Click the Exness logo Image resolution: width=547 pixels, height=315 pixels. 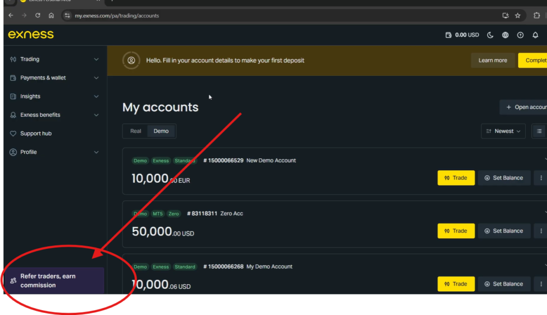30,35
